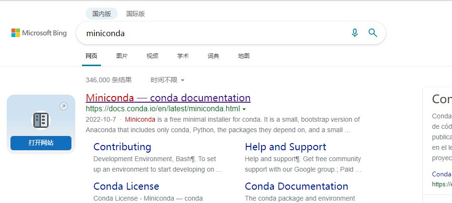Open the Conda Documentation sublink
Image resolution: width=452 pixels, height=203 pixels.
[297, 186]
